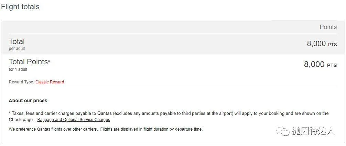Click the 'for 1 adult' text
Screen dimensions: 346x146
(18, 69)
